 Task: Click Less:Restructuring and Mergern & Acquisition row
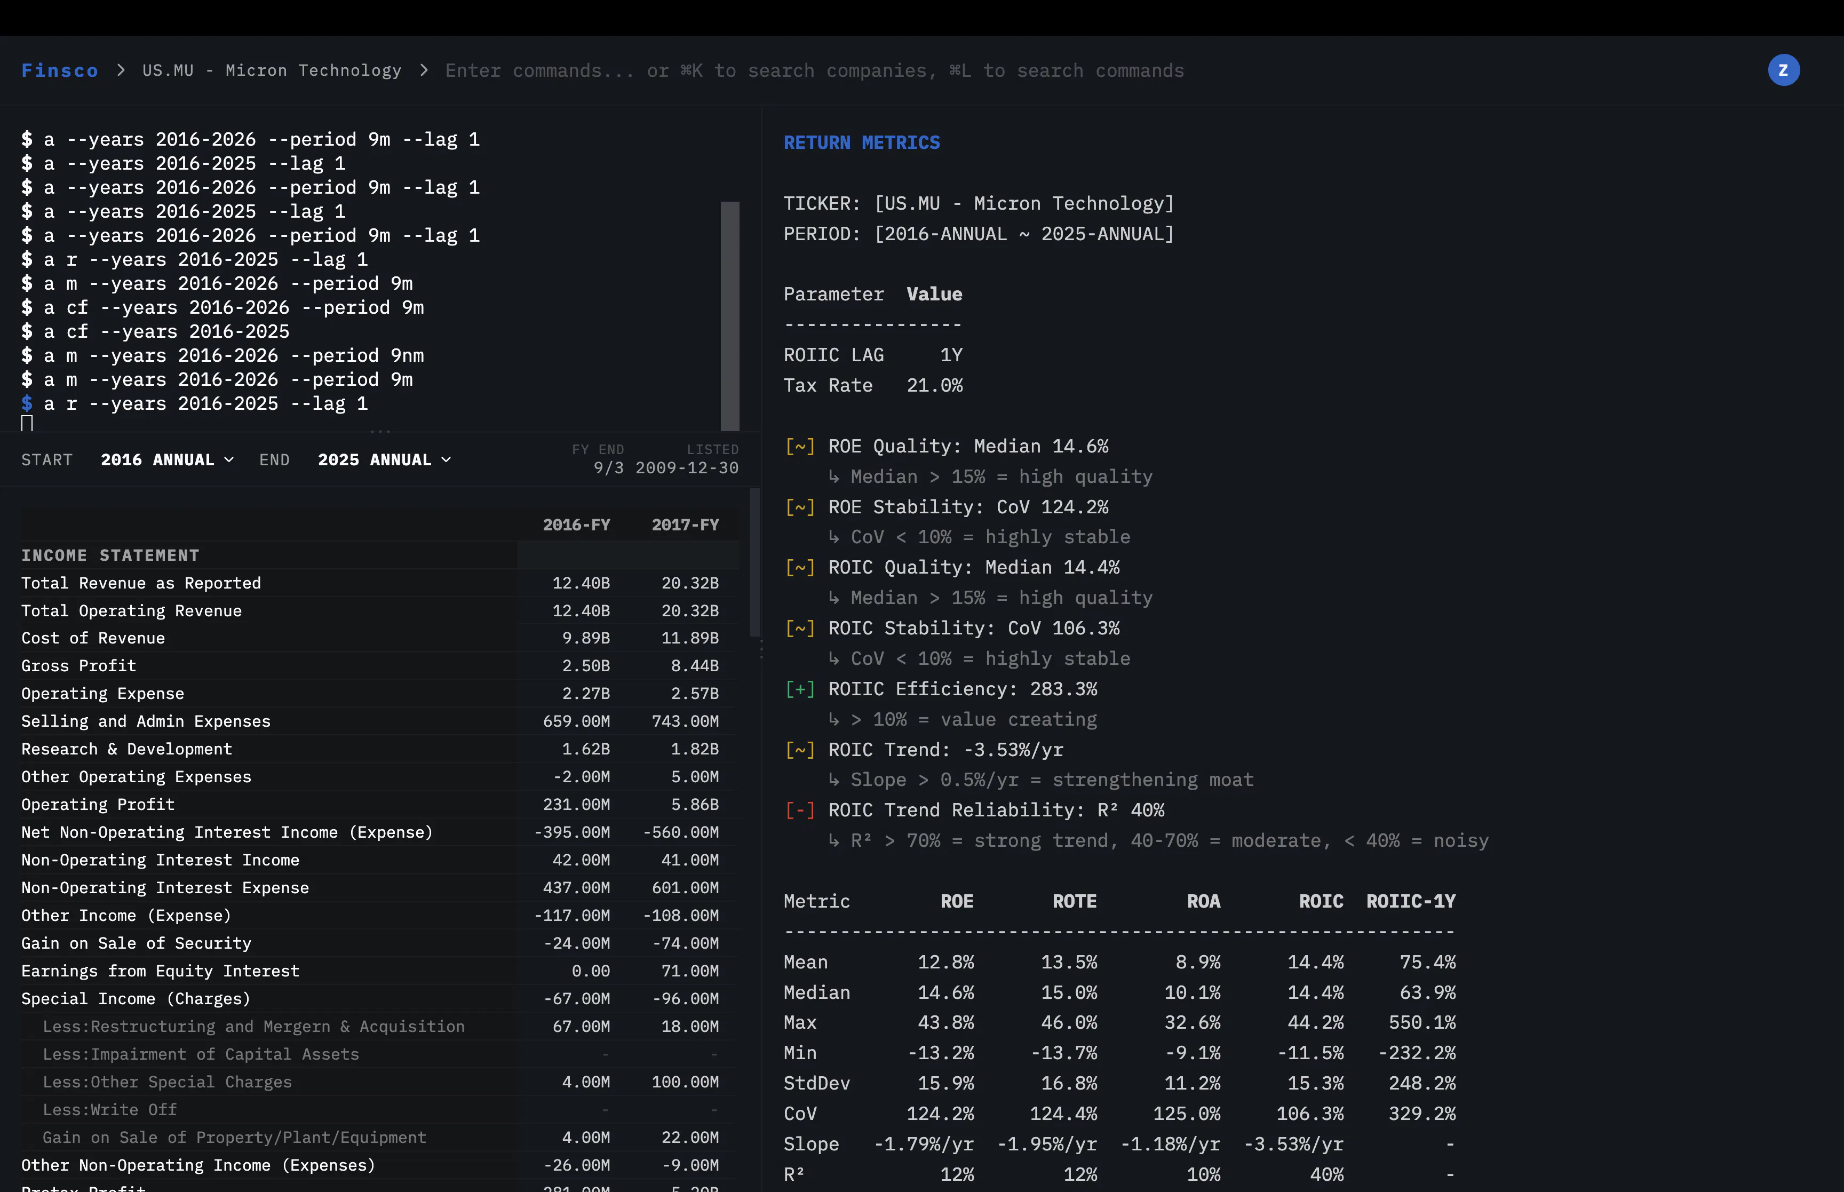coord(380,1027)
